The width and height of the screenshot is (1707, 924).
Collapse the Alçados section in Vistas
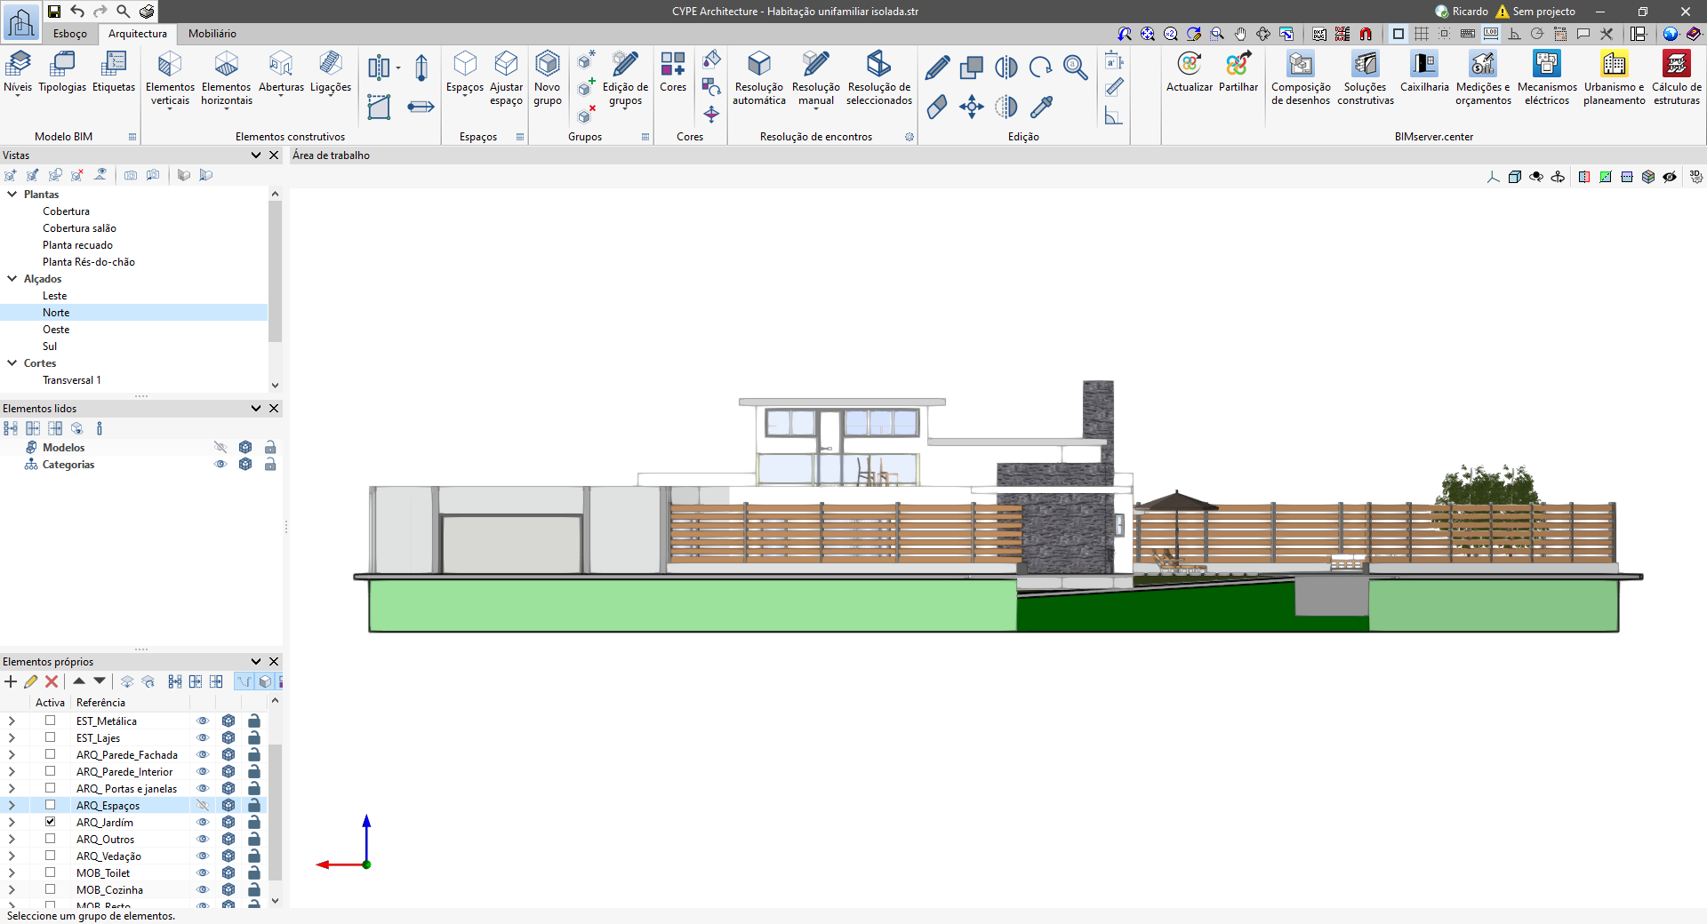[x=12, y=278]
